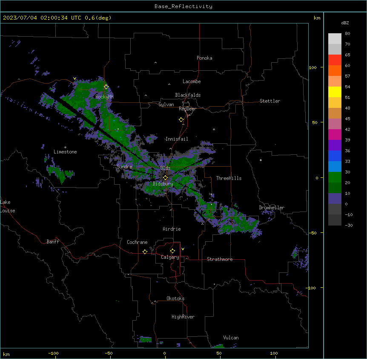The height and width of the screenshot is (359, 367).
Task: Select the magenta 42 dBZ swatch
Action: [335, 134]
